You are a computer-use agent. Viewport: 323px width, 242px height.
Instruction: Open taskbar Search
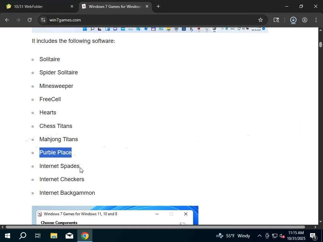(23, 236)
